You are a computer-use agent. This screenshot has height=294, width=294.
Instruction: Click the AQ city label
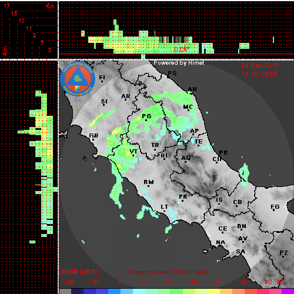click(x=186, y=158)
